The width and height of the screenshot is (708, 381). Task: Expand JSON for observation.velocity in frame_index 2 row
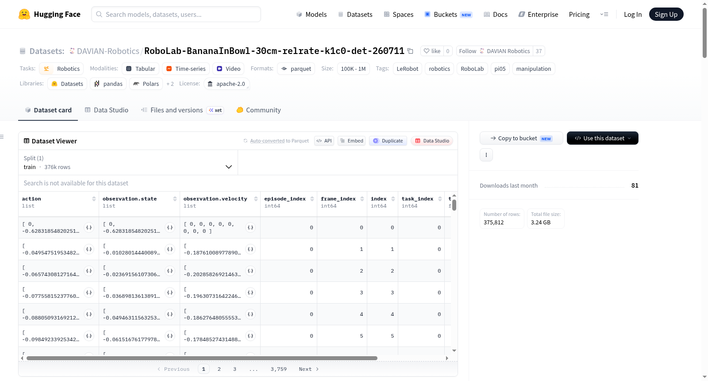coord(250,271)
